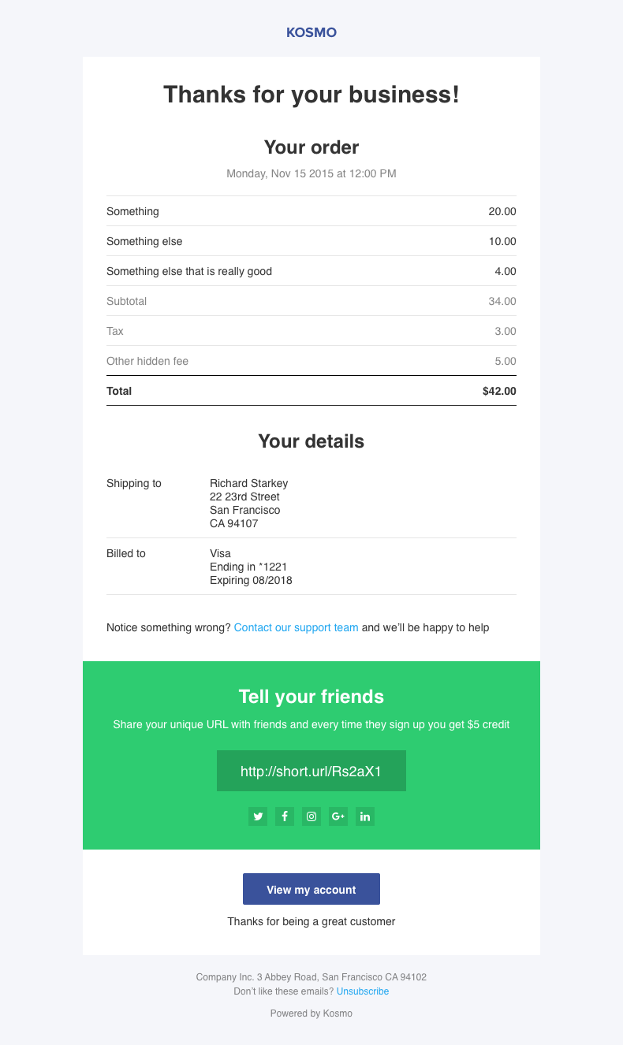Open the Instagram share icon
The height and width of the screenshot is (1045, 623).
(x=311, y=816)
